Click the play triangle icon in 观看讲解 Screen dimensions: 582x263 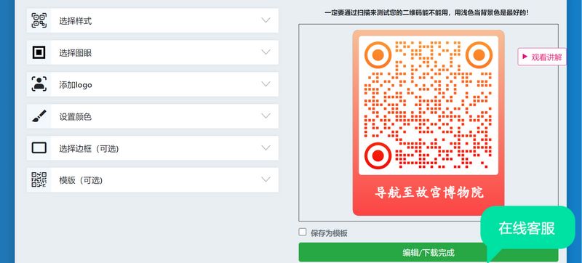pyautogui.click(x=525, y=57)
